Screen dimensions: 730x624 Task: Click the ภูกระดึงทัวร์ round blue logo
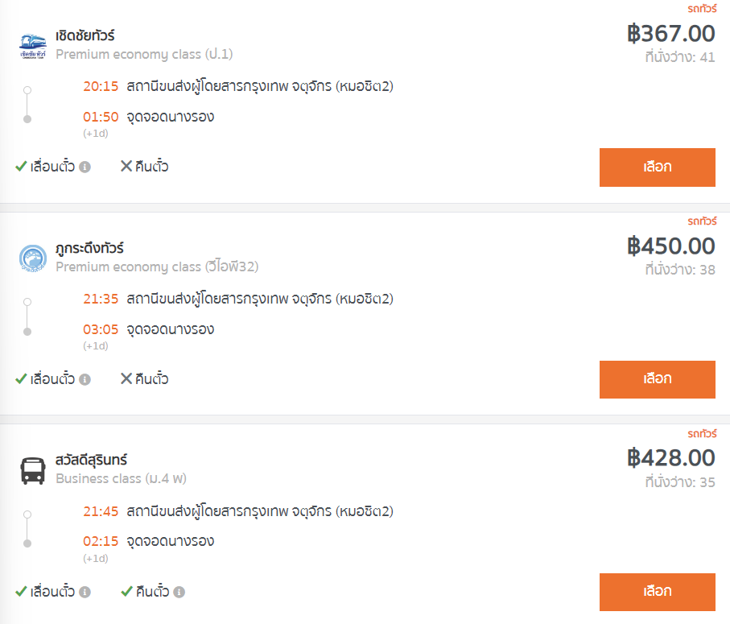coord(32,258)
